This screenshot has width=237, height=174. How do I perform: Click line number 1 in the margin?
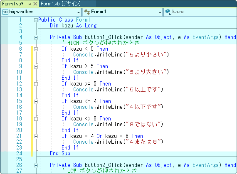point(20,20)
